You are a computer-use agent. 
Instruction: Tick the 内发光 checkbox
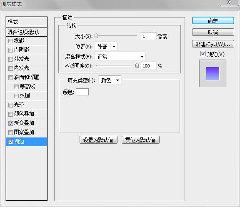[10, 68]
